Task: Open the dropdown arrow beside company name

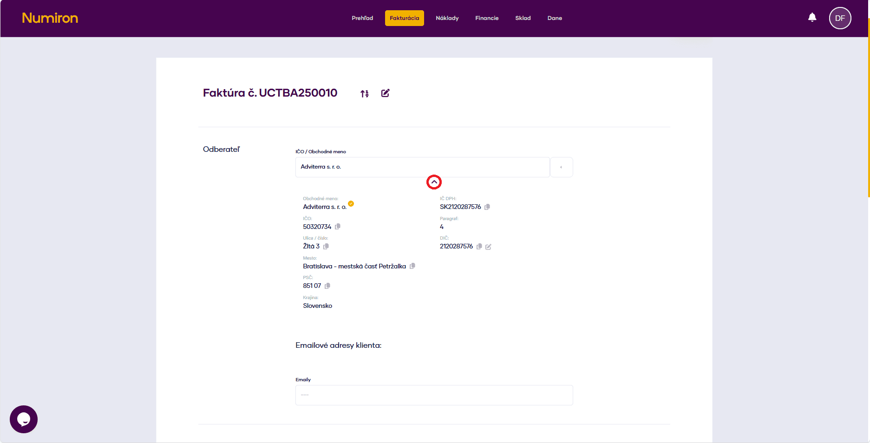Action: [x=561, y=167]
